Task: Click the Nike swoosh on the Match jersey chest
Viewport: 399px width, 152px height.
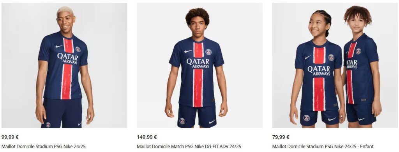Action: click(188, 51)
